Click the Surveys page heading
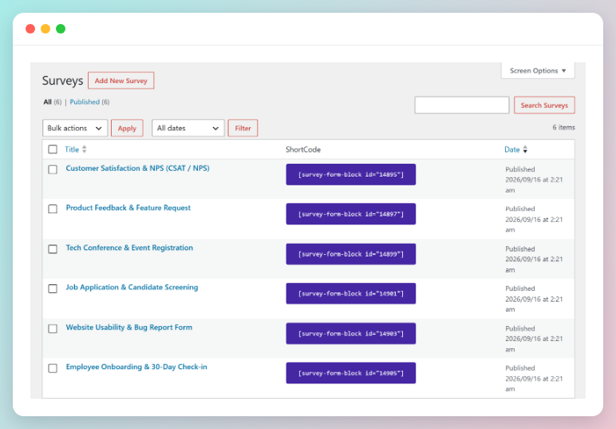The height and width of the screenshot is (429, 616). point(62,81)
